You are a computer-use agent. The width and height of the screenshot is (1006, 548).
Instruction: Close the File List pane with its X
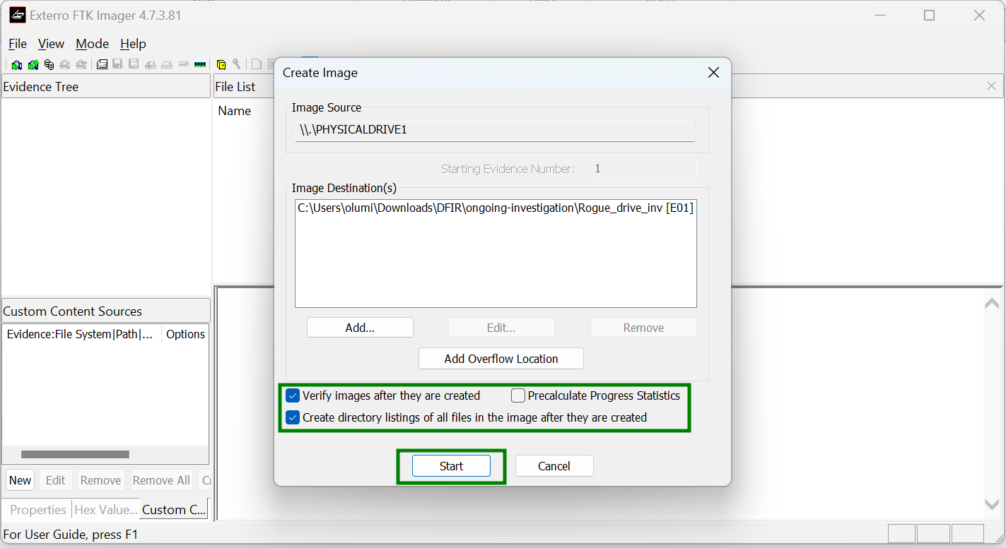click(992, 86)
